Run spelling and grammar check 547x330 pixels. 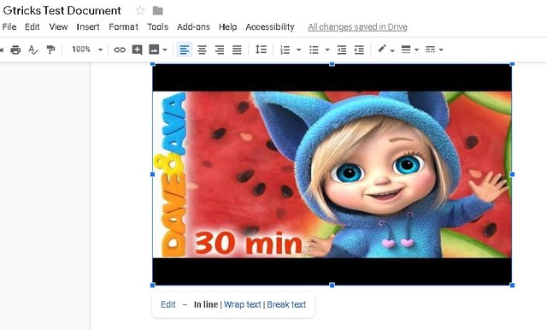click(x=33, y=50)
